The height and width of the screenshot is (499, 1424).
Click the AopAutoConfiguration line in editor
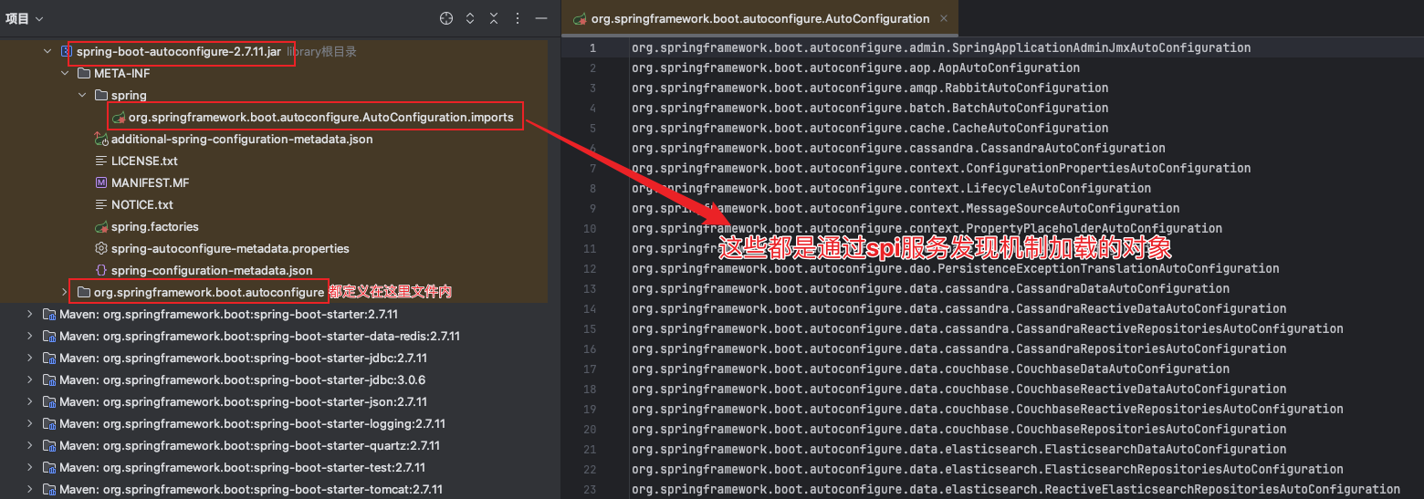(855, 68)
